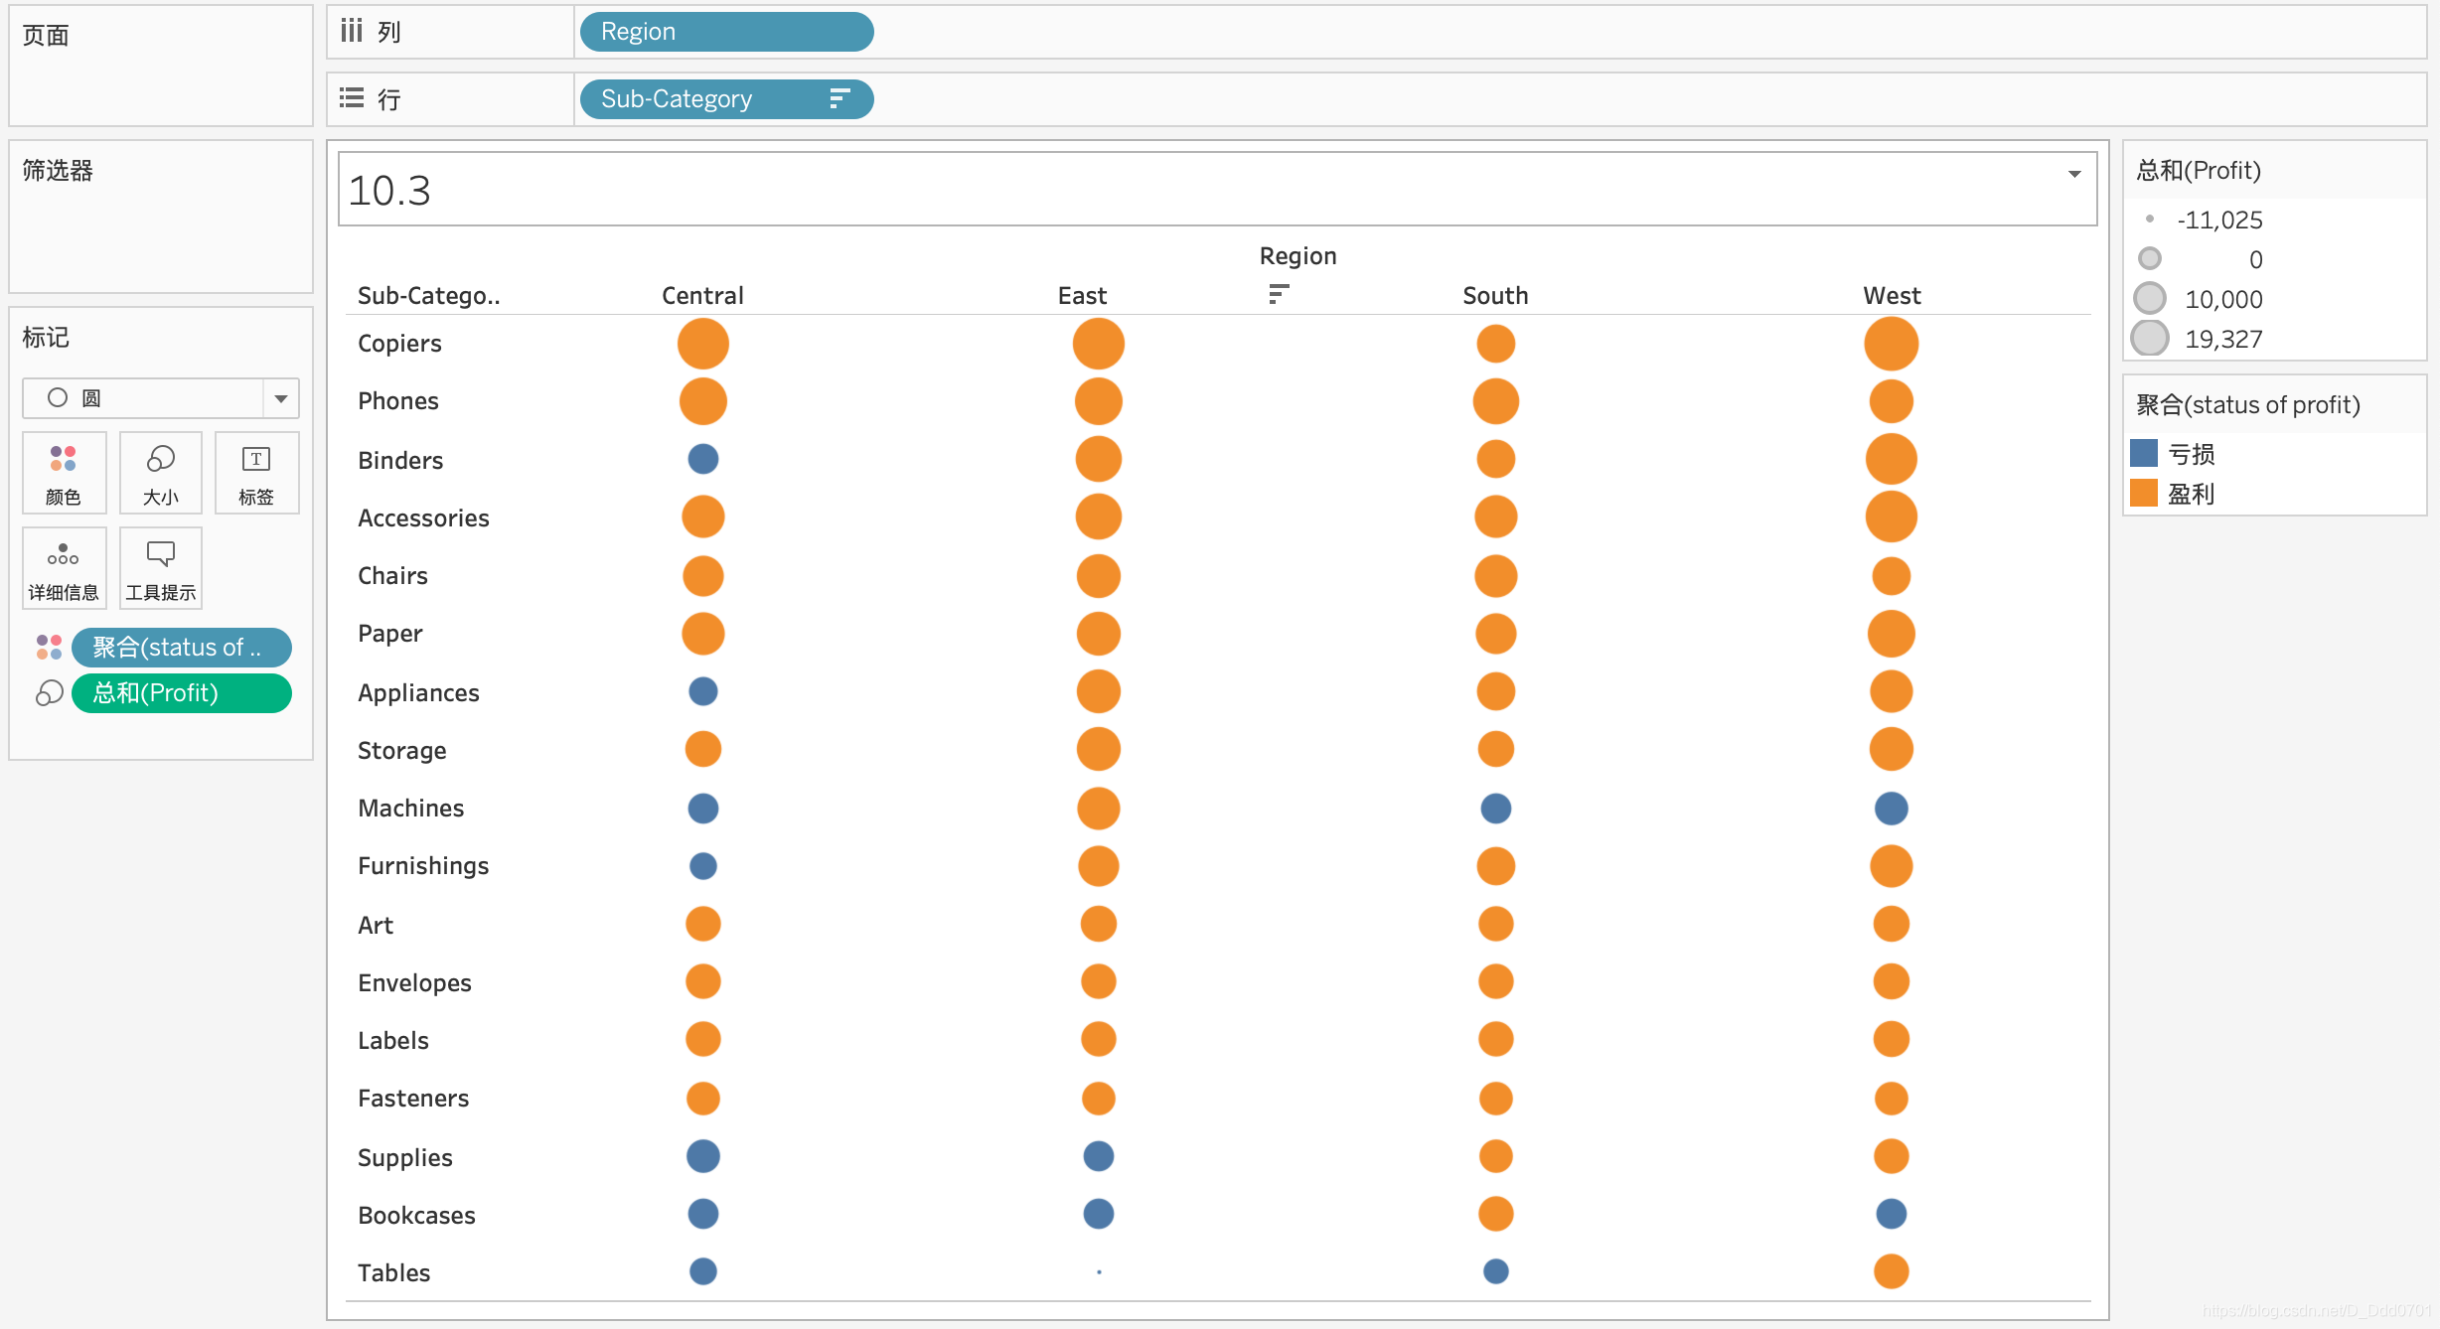Select the Storage row label

click(x=401, y=750)
